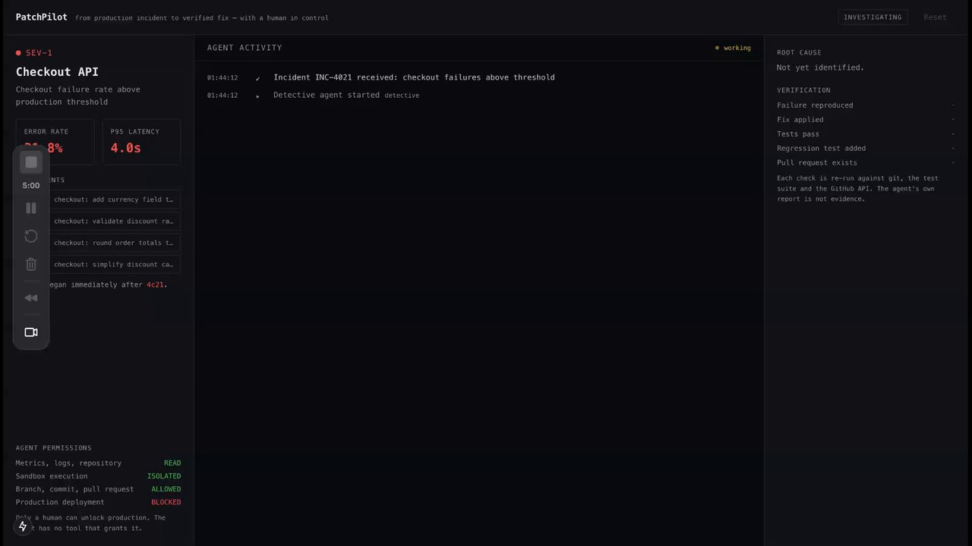This screenshot has width=972, height=546.
Task: Select the P95 Latency metric card
Action: 141,141
